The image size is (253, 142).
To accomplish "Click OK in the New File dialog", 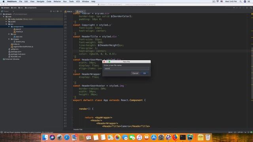I will [144, 73].
